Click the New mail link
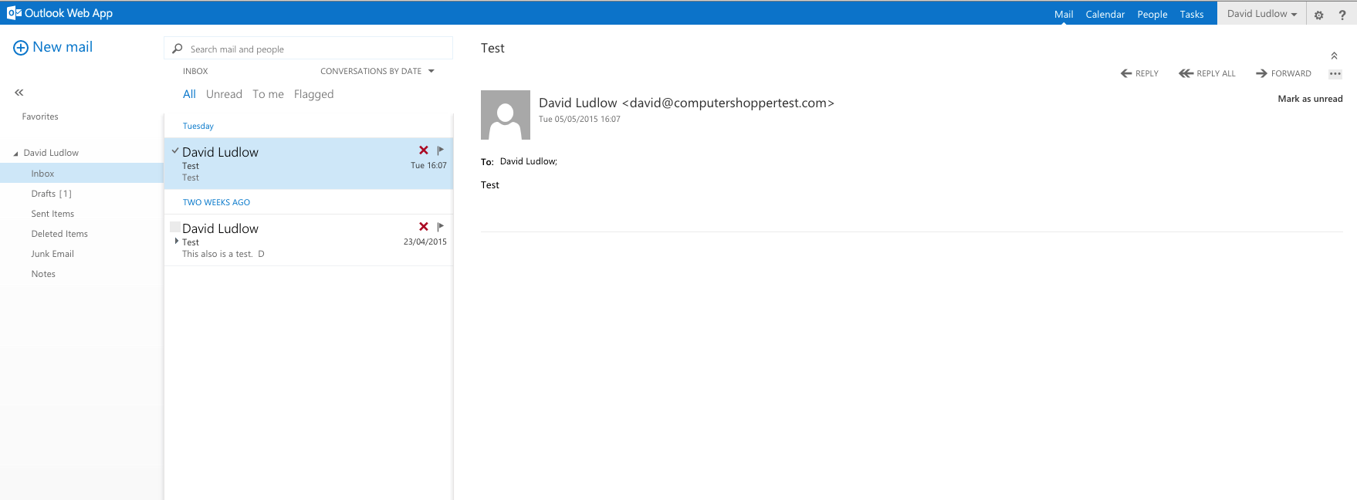 pos(63,47)
